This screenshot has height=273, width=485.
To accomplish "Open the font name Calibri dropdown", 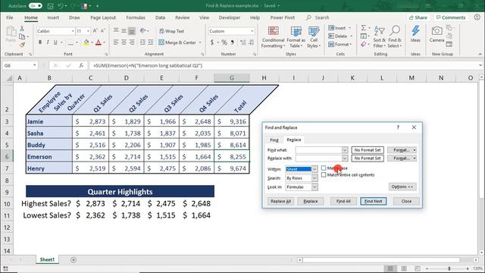I will click(x=73, y=31).
